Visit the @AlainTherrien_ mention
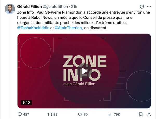 pyautogui.click(x=69, y=28)
